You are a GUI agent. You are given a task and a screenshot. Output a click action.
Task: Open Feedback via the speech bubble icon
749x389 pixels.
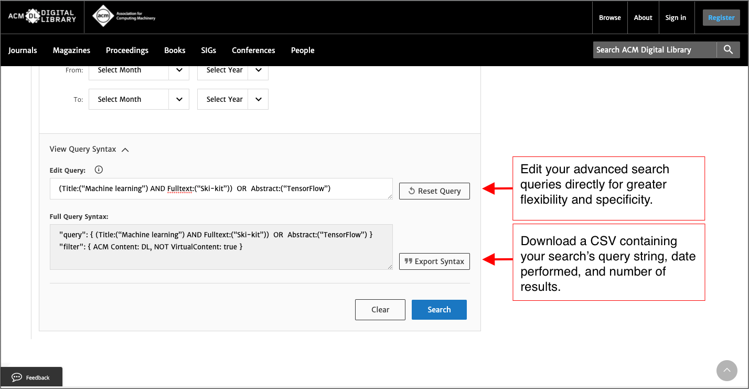(16, 376)
